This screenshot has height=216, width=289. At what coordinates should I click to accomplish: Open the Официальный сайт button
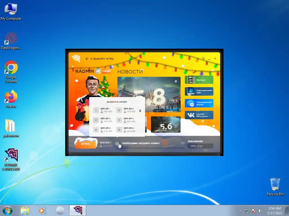[x=199, y=91]
